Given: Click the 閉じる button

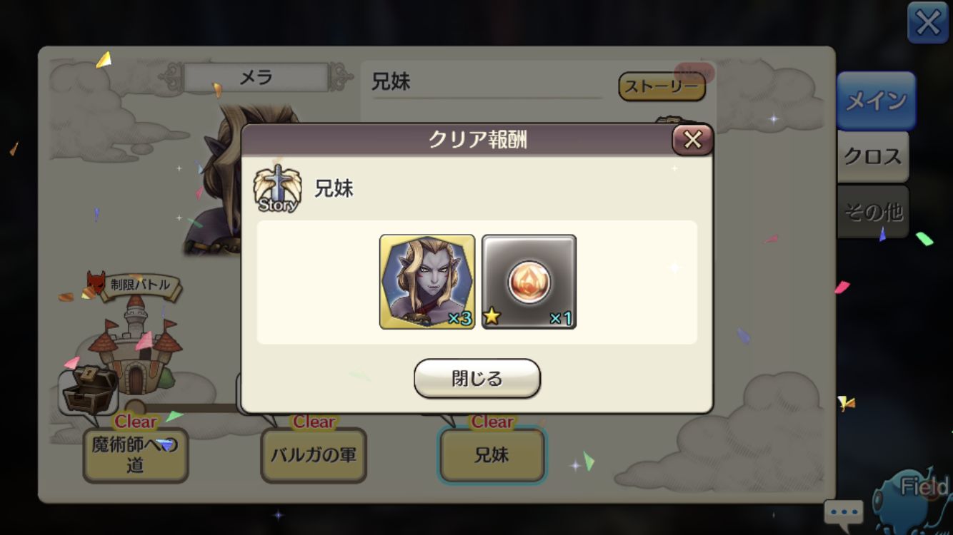Looking at the screenshot, I should pos(477,378).
